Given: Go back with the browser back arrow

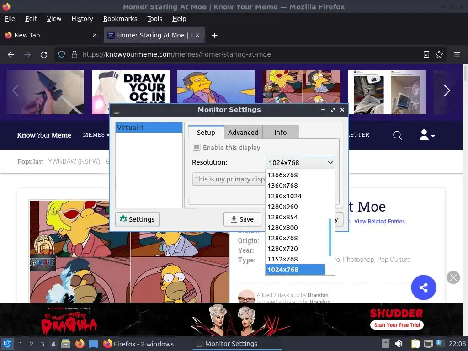Looking at the screenshot, I should point(11,55).
